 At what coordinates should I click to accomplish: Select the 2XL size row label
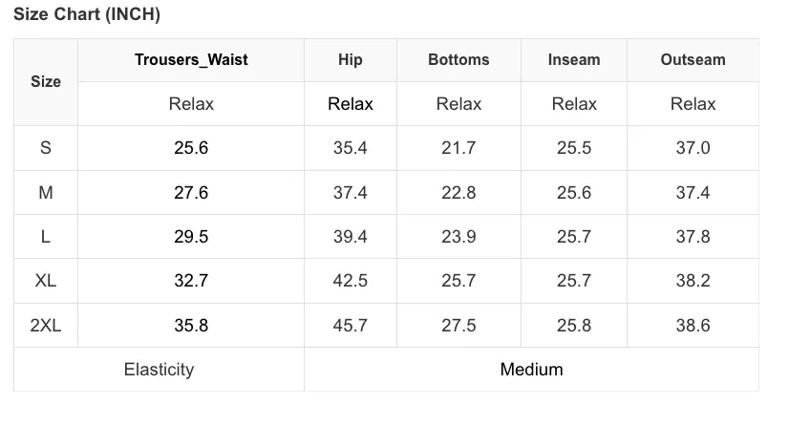(x=46, y=326)
